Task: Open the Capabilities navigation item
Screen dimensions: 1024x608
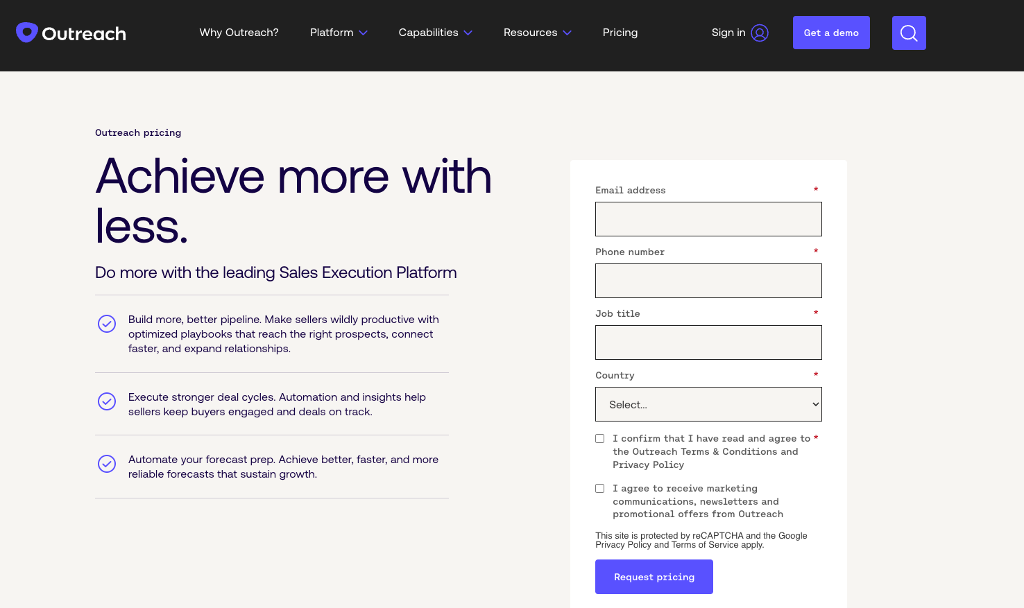Action: (428, 33)
